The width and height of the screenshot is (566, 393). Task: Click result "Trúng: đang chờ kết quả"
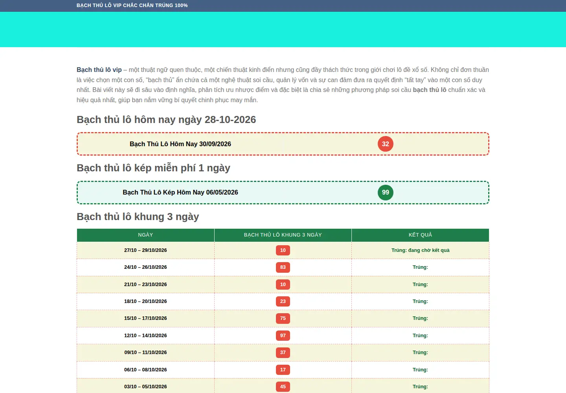(421, 250)
